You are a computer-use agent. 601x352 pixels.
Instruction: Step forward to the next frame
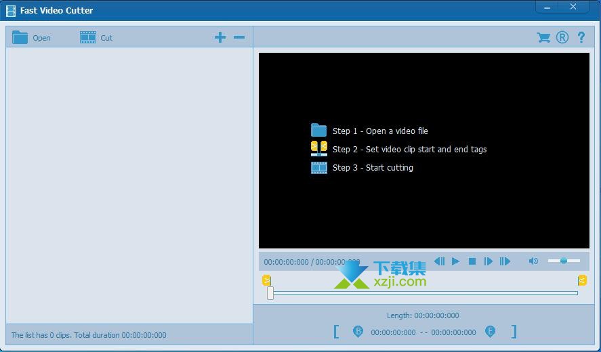tap(488, 261)
